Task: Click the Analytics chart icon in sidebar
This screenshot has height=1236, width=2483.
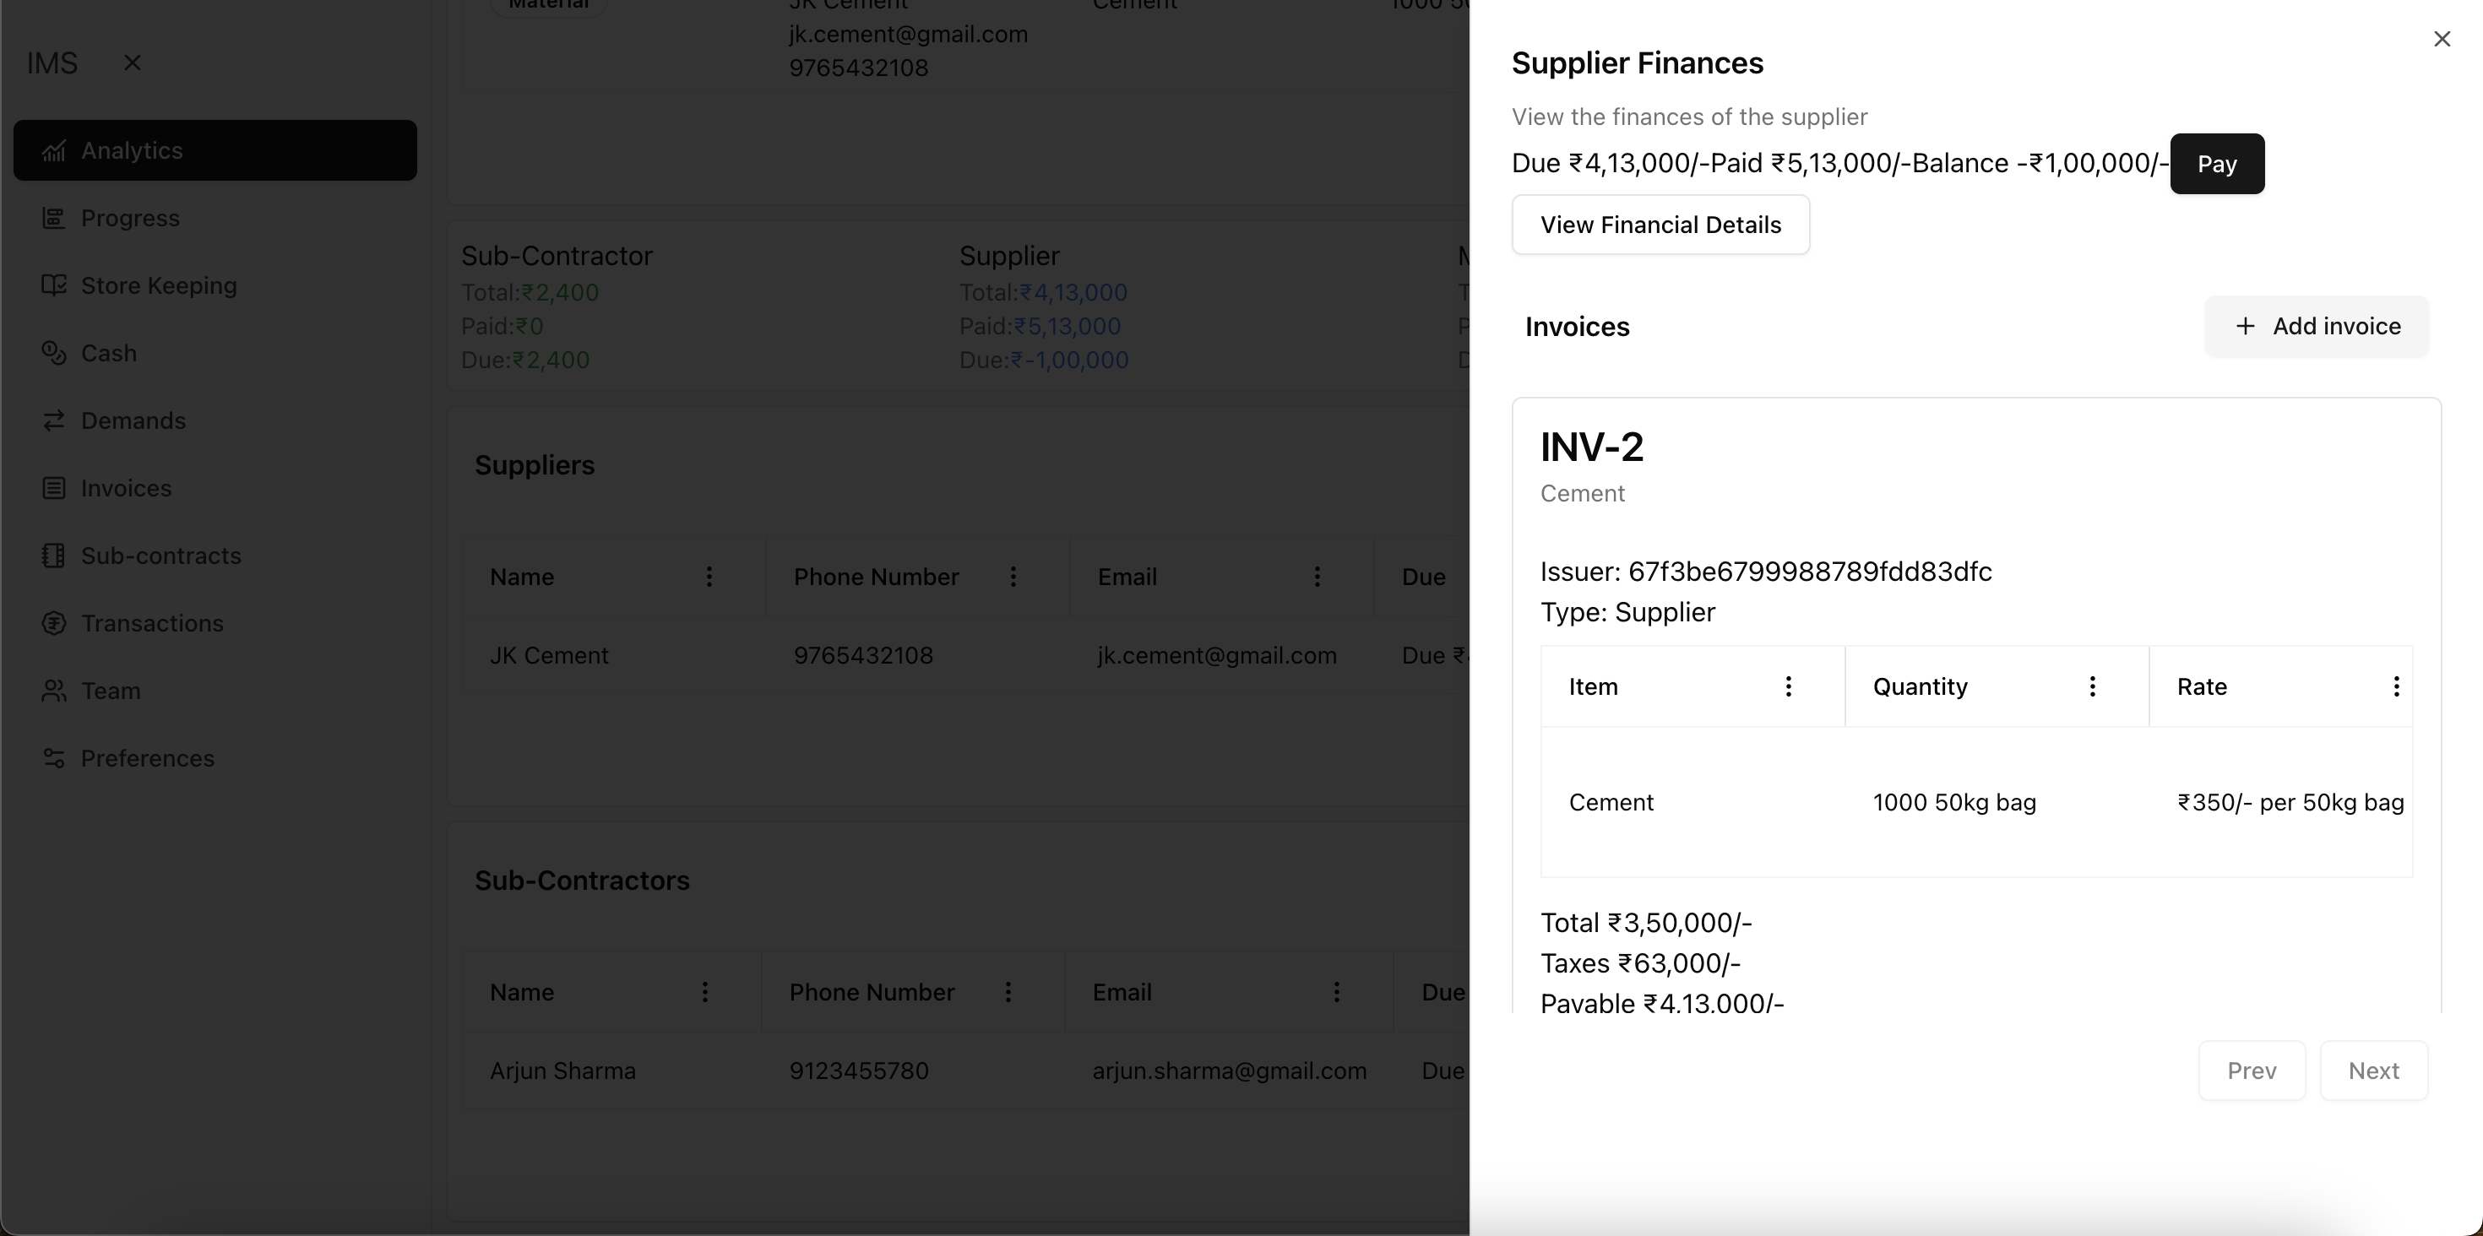Action: [x=54, y=150]
